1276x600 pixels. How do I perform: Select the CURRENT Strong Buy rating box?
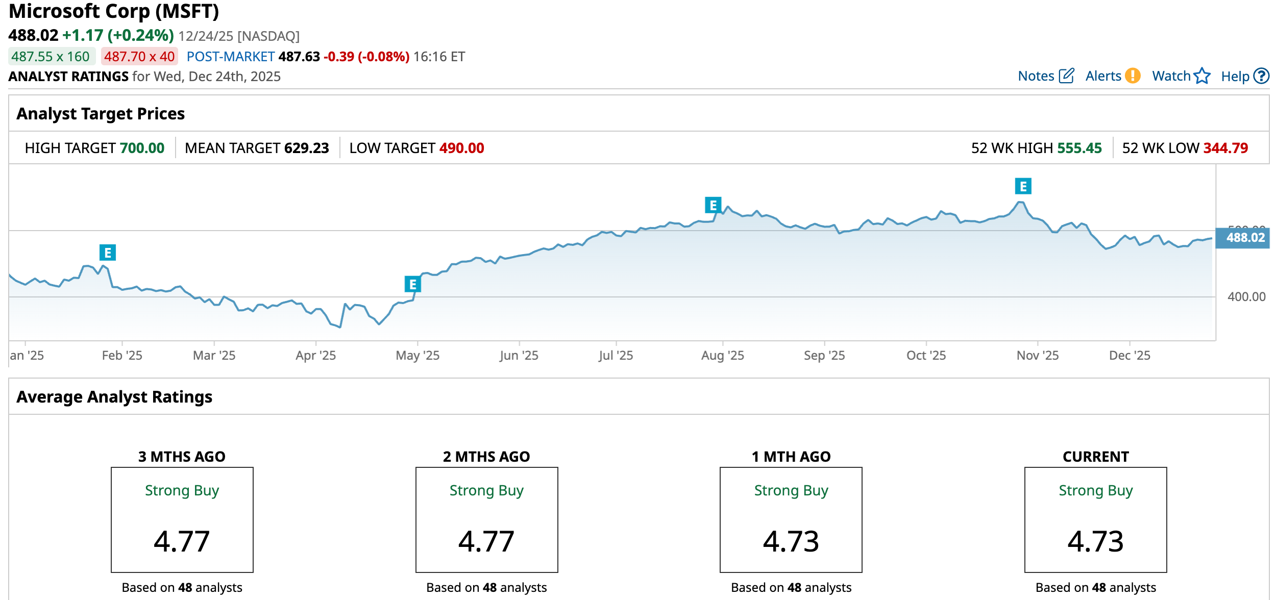(1095, 519)
